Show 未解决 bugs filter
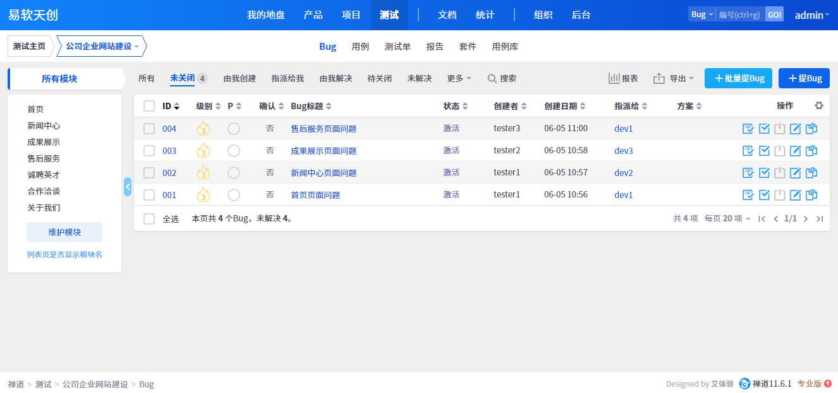Screen dimensions: 838x393 tap(420, 78)
